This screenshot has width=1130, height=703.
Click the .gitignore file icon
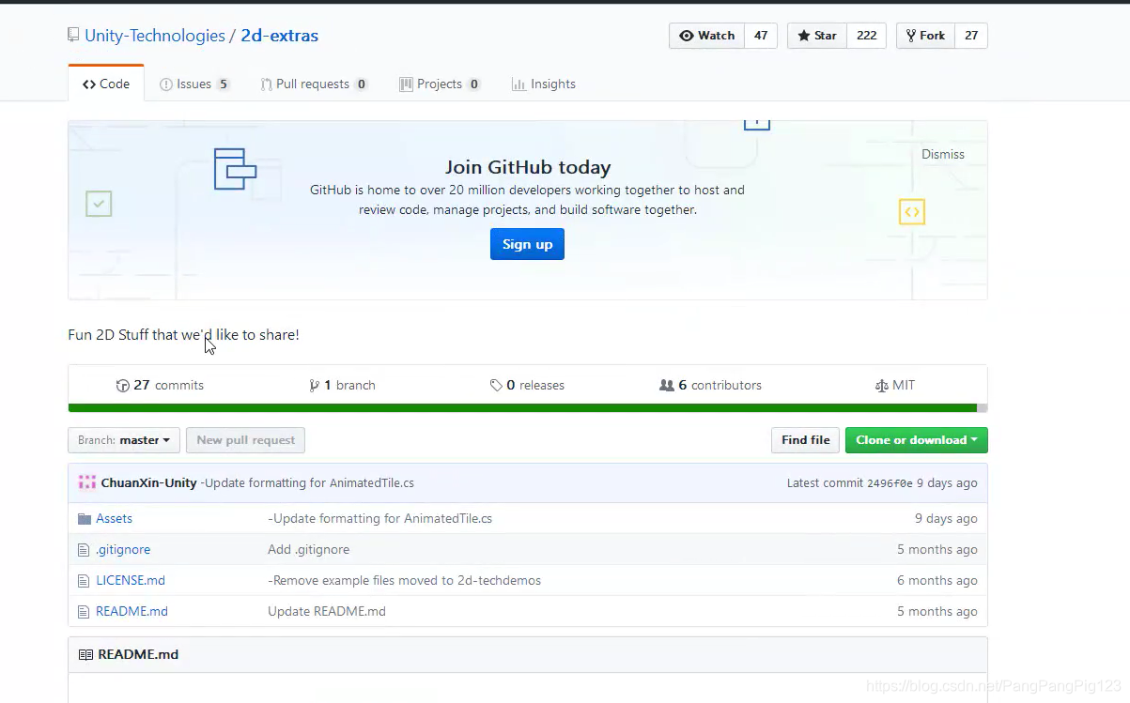click(85, 549)
